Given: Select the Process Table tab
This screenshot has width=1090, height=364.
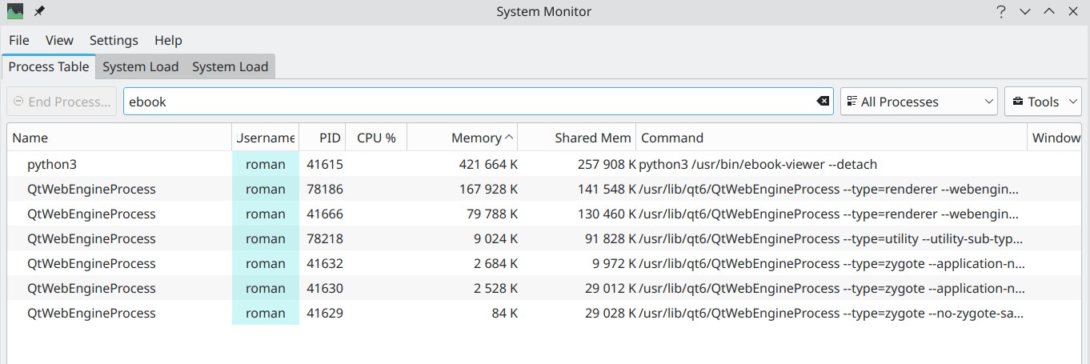Looking at the screenshot, I should click(49, 67).
